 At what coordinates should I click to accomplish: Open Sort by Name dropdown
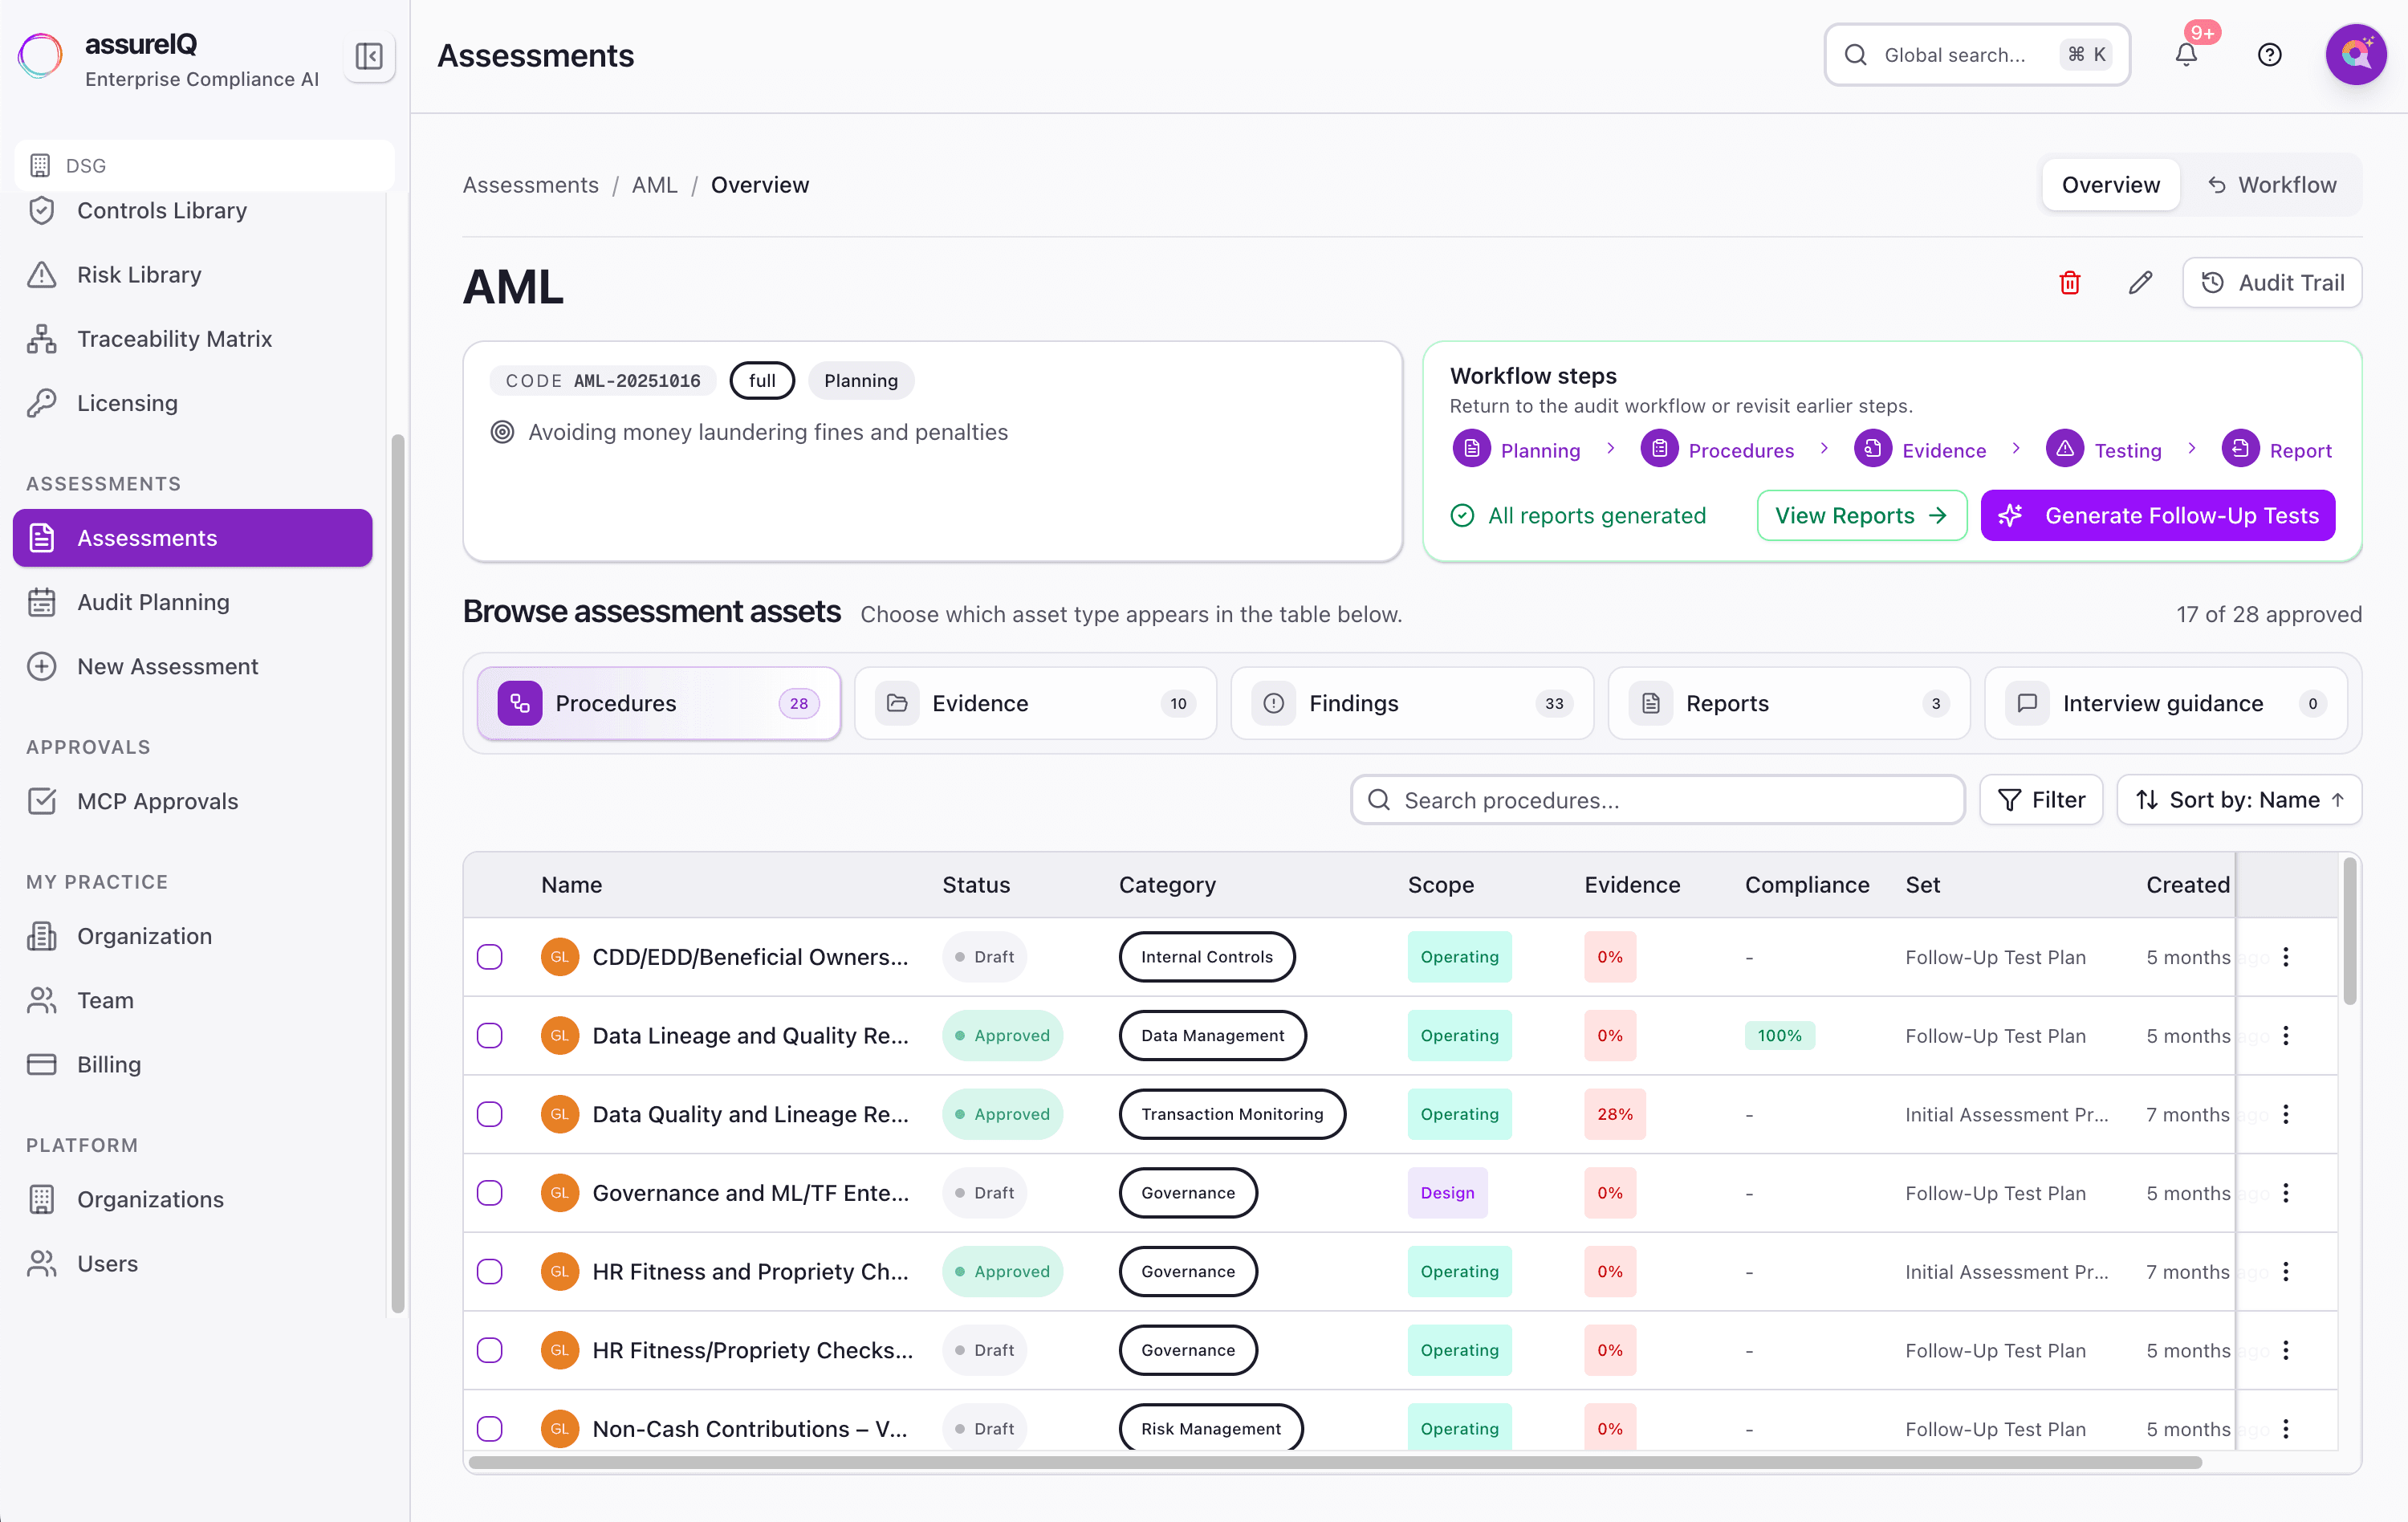point(2239,800)
